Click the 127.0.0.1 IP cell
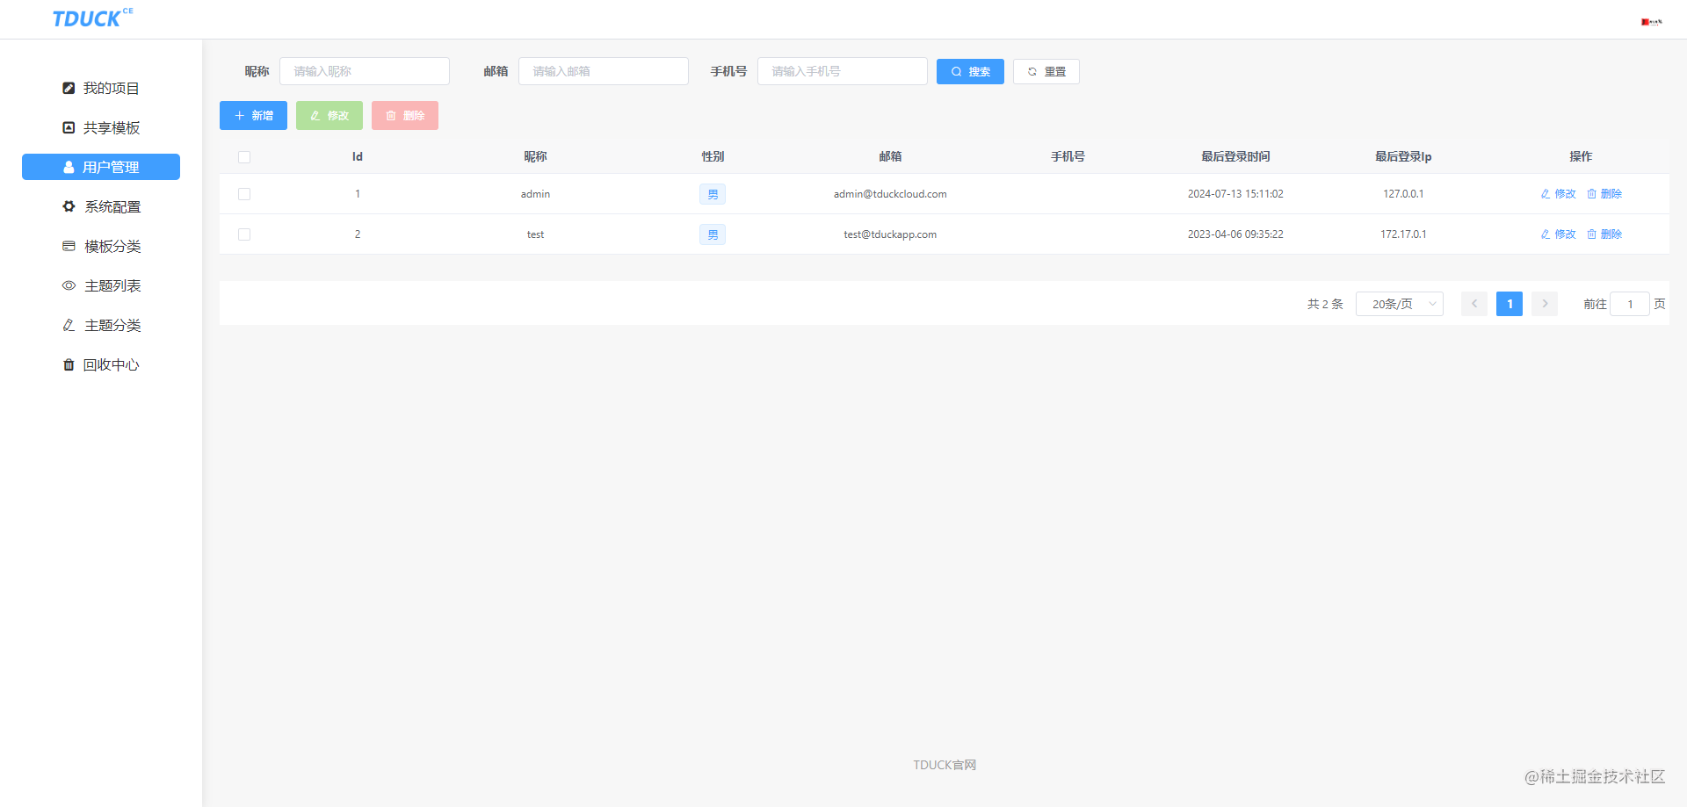 [x=1403, y=194]
